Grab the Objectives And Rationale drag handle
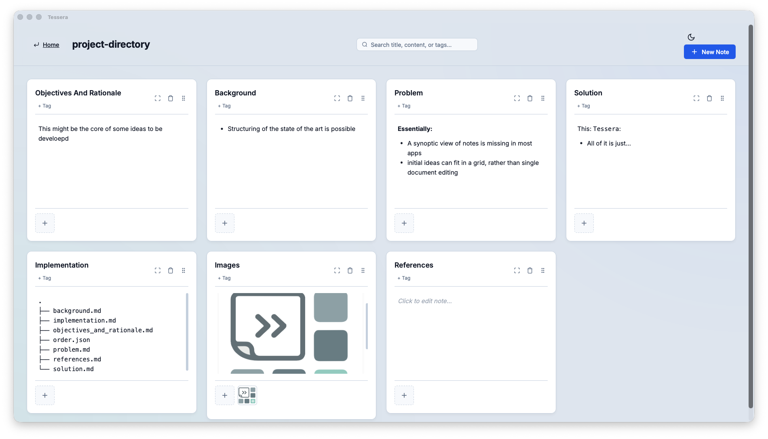Image resolution: width=768 pixels, height=439 pixels. click(184, 98)
